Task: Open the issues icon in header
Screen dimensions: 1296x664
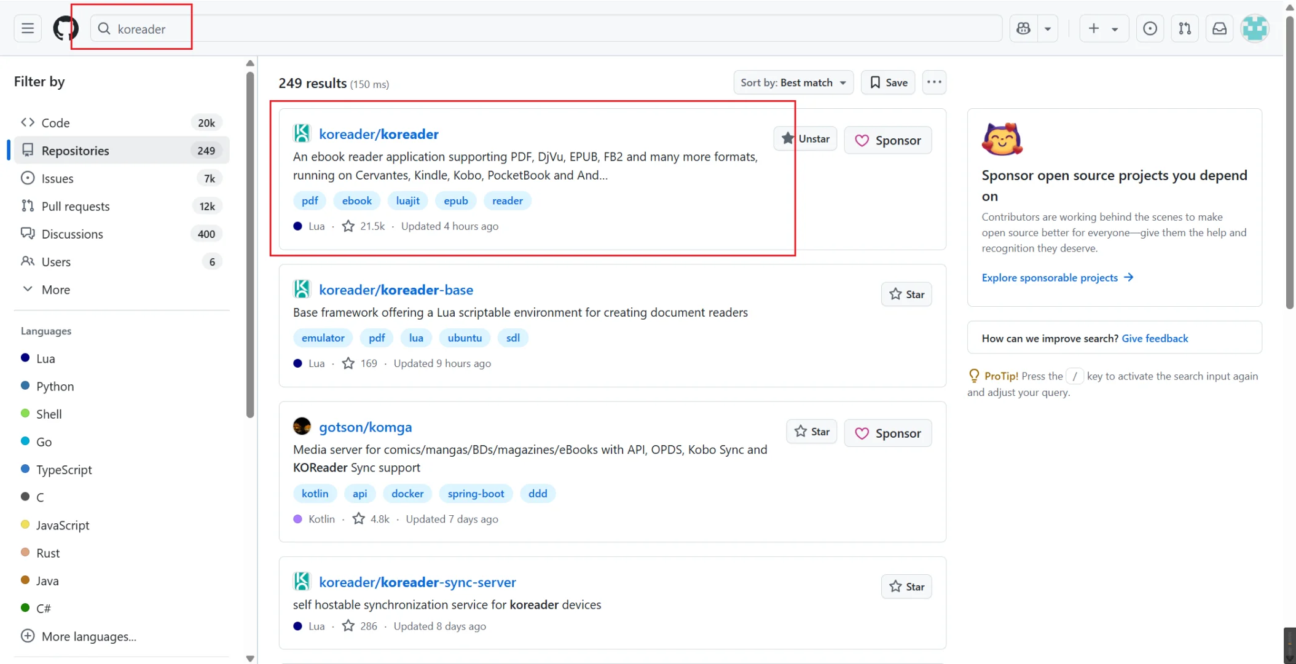Action: (1150, 28)
